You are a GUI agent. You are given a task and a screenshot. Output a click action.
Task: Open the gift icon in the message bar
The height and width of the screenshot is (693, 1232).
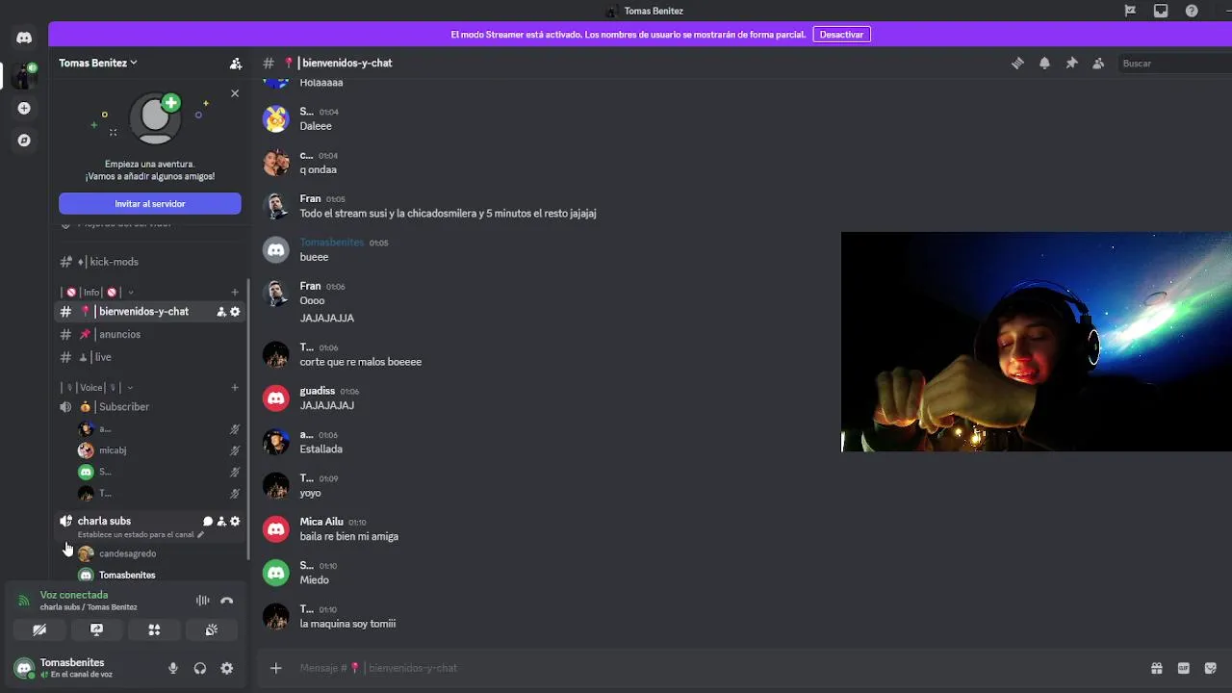(1157, 668)
